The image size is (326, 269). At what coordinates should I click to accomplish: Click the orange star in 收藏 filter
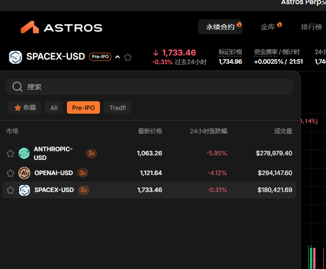click(18, 108)
